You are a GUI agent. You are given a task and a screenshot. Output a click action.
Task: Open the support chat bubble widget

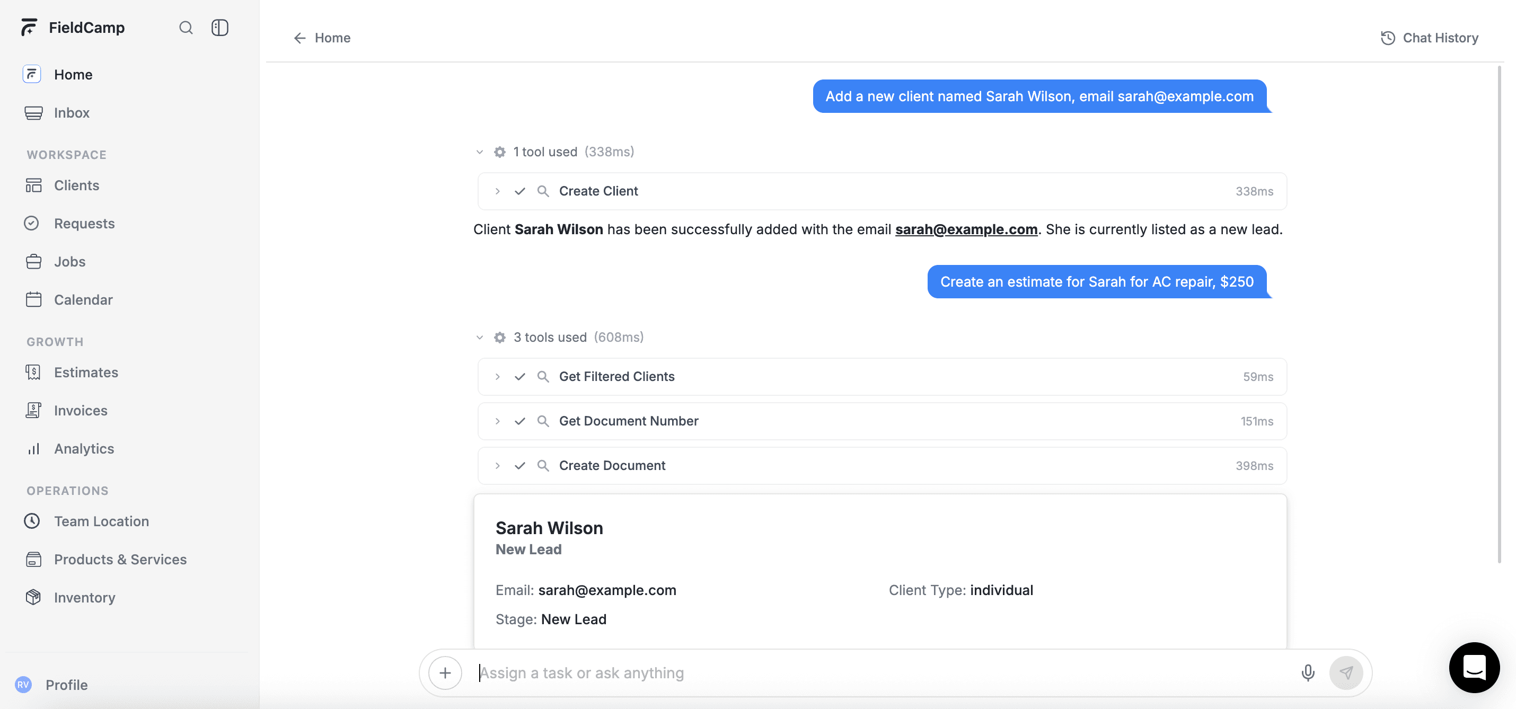coord(1474,667)
